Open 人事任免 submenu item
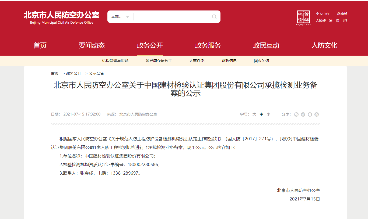Viewport: 368px width, 219px height. [197, 61]
